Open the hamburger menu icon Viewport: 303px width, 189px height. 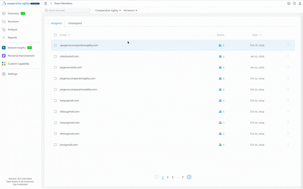coord(46,4)
